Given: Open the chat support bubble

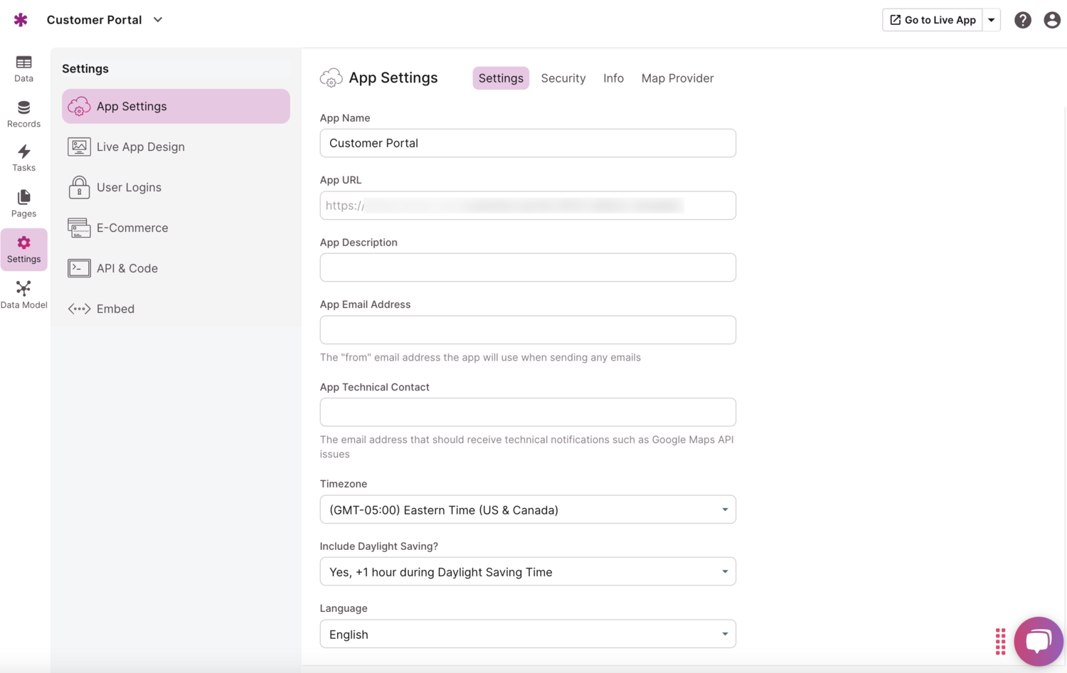Looking at the screenshot, I should pyautogui.click(x=1038, y=640).
